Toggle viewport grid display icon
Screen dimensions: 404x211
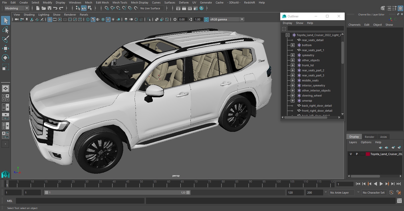[x=50, y=19]
